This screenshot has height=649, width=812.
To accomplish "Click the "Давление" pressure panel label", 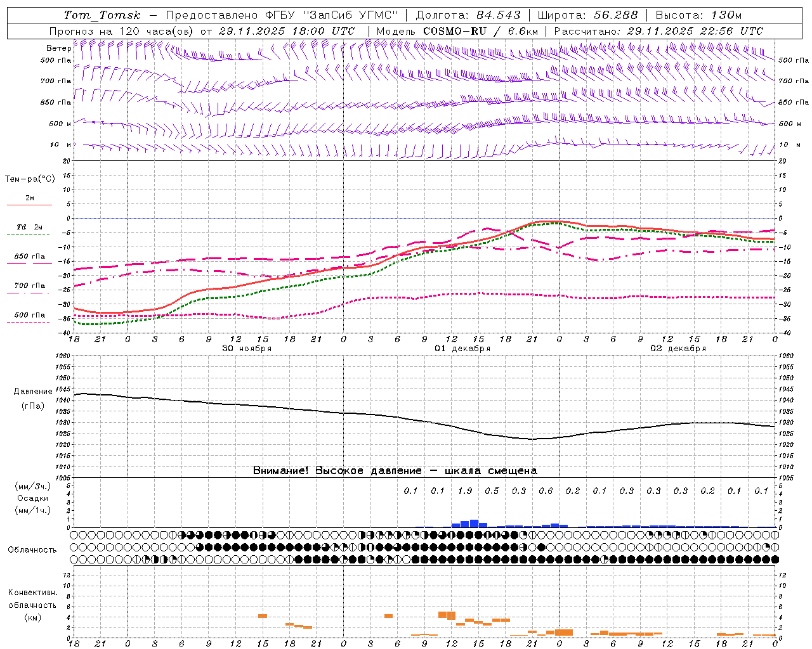I will pos(32,392).
